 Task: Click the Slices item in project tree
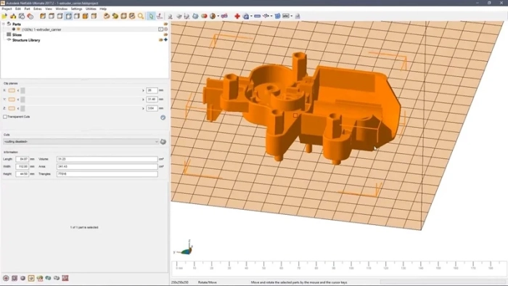(17, 35)
